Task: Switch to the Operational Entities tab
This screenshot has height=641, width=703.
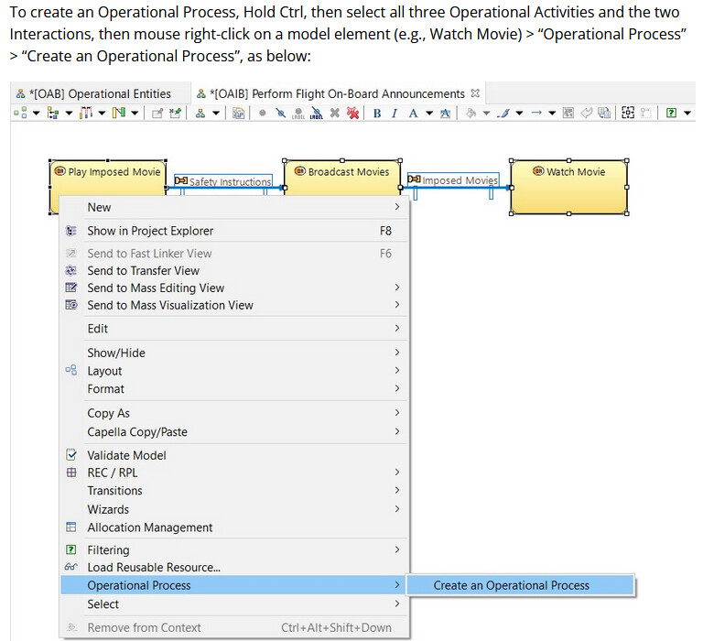Action: [94, 93]
